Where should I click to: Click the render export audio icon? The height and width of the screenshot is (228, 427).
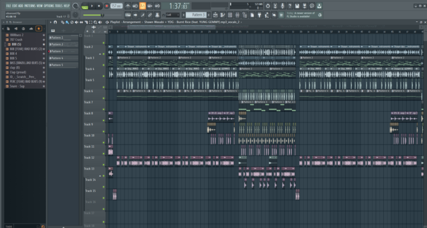[304, 6]
